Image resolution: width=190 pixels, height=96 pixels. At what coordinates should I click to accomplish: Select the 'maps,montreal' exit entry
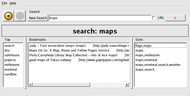(161, 60)
